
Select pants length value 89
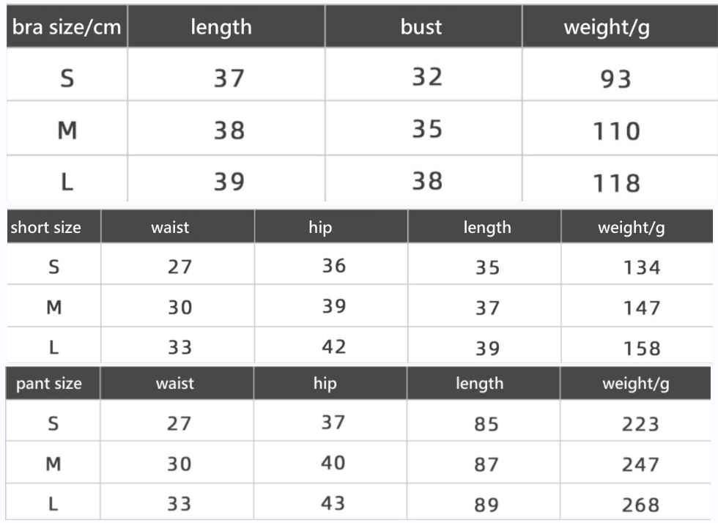click(486, 505)
